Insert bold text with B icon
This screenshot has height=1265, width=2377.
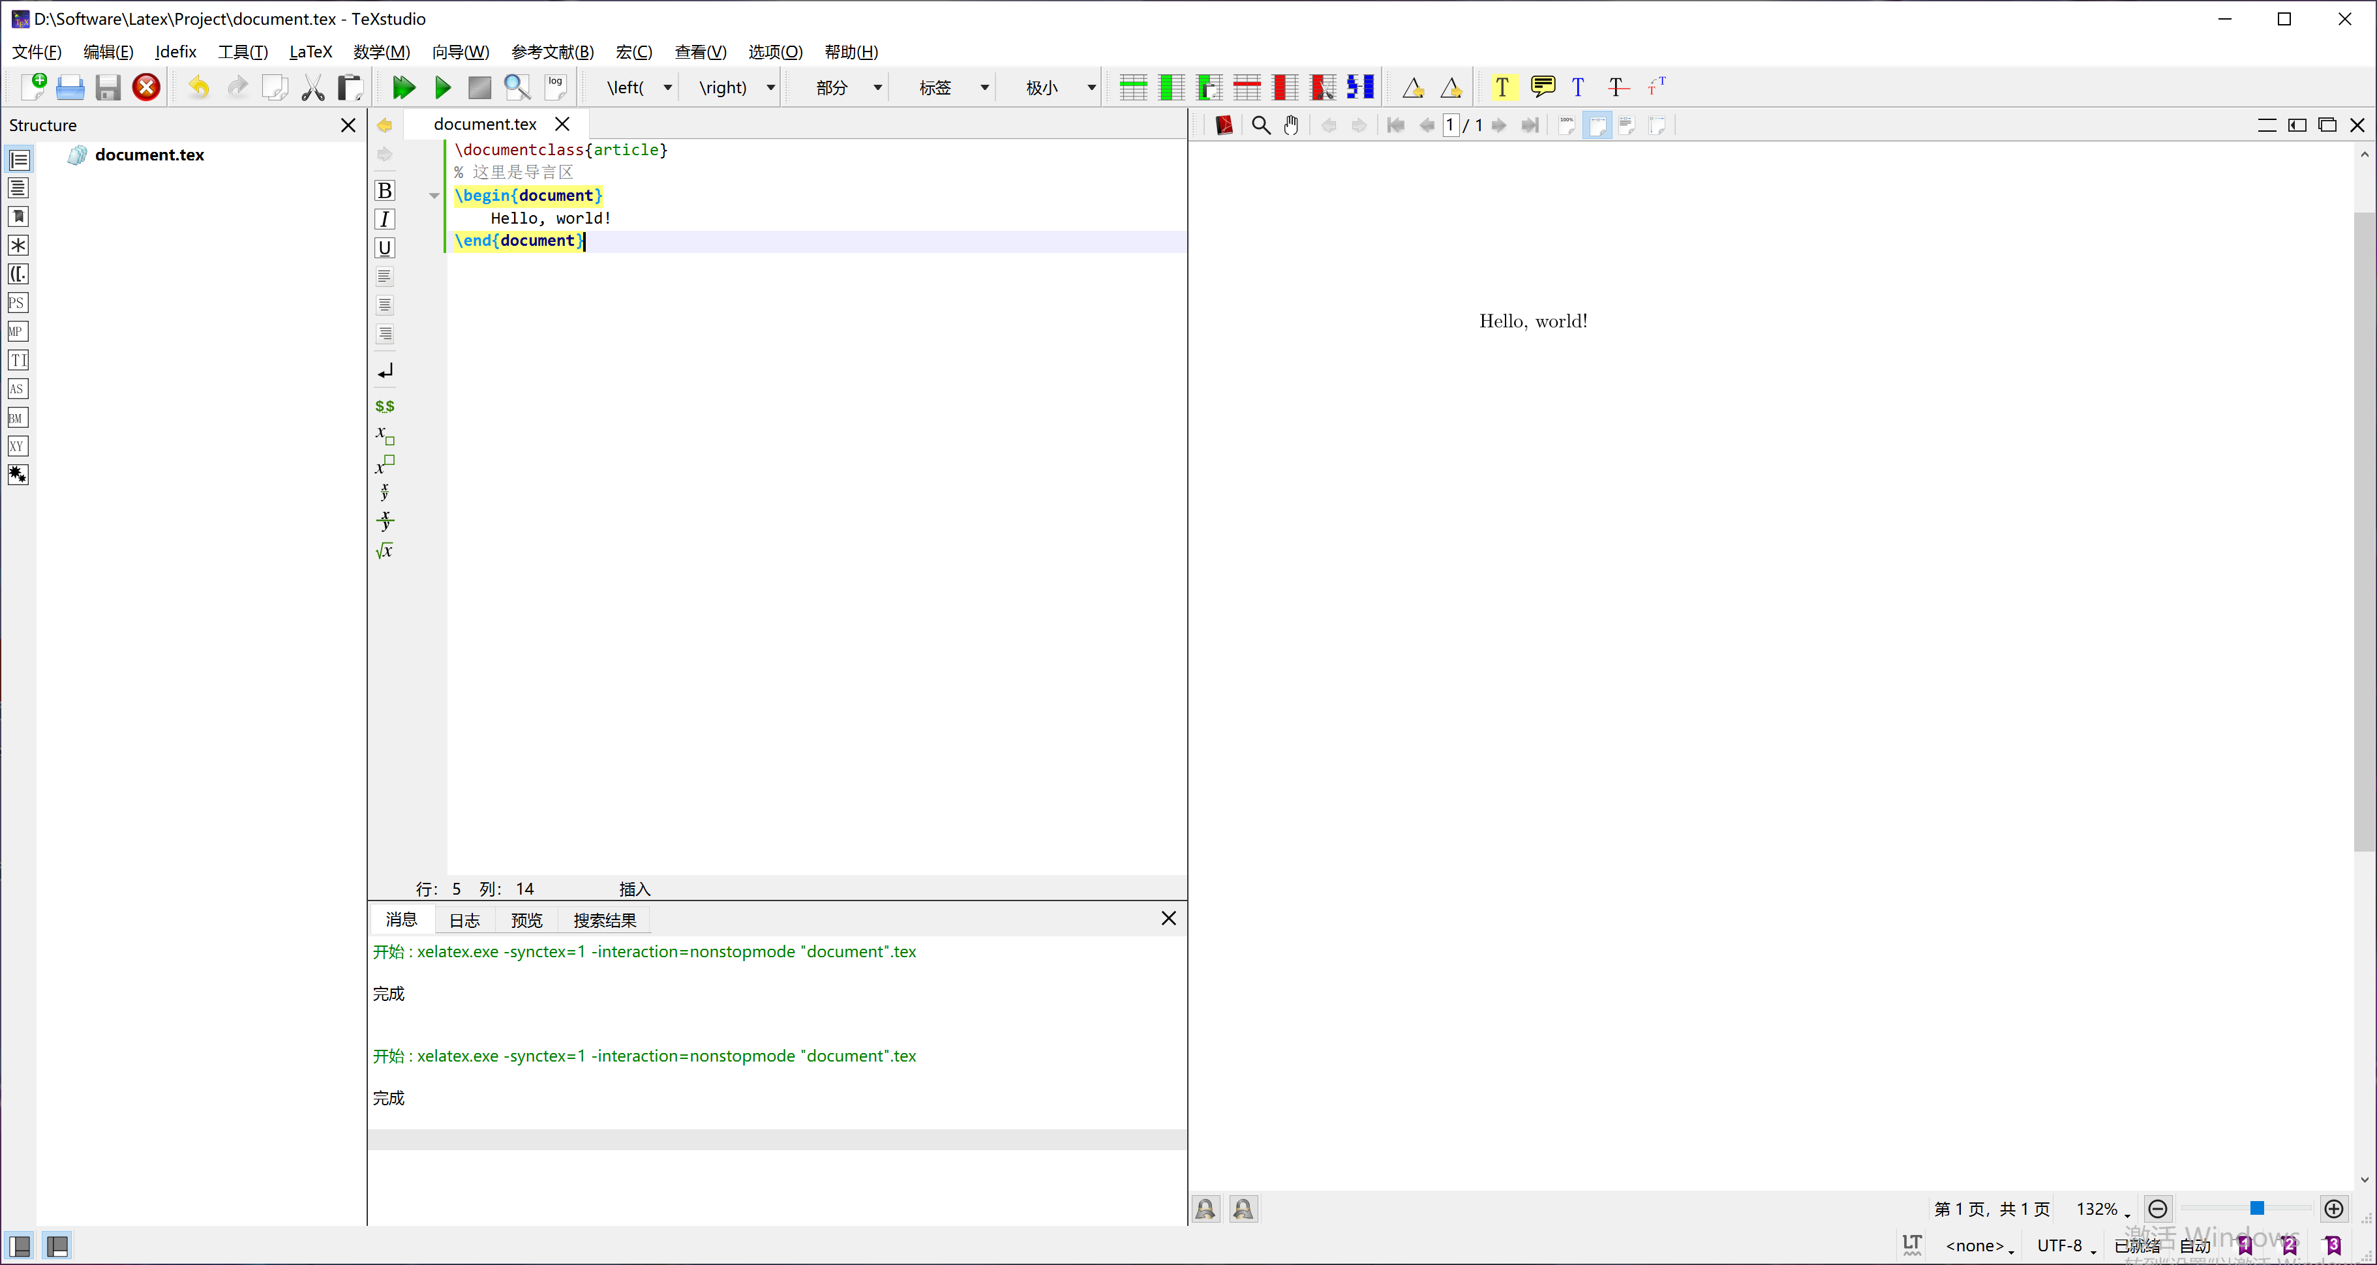385,191
